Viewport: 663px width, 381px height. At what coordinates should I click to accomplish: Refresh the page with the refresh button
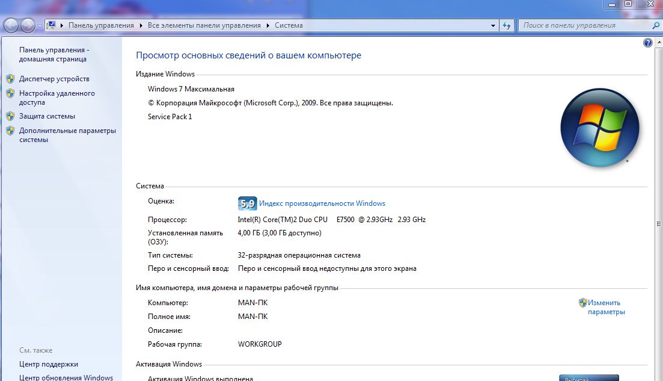pyautogui.click(x=507, y=25)
